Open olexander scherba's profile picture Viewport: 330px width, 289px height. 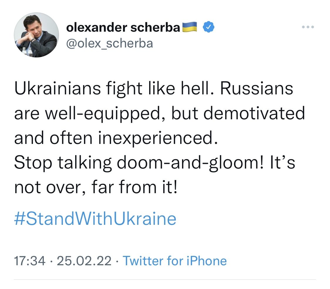click(37, 35)
